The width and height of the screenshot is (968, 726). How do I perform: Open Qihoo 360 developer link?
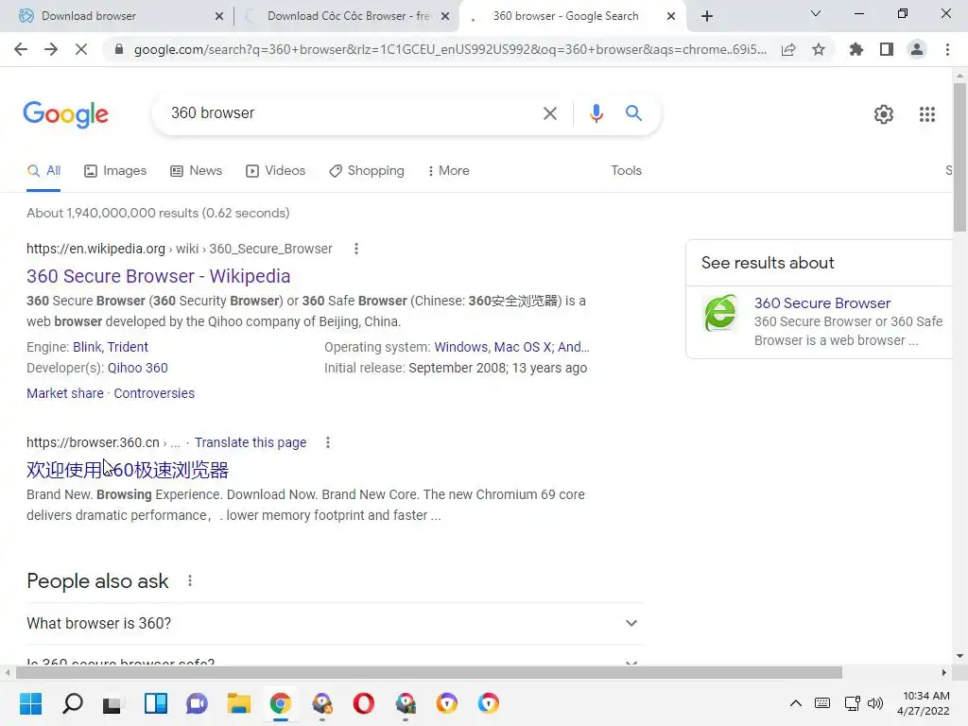point(137,368)
